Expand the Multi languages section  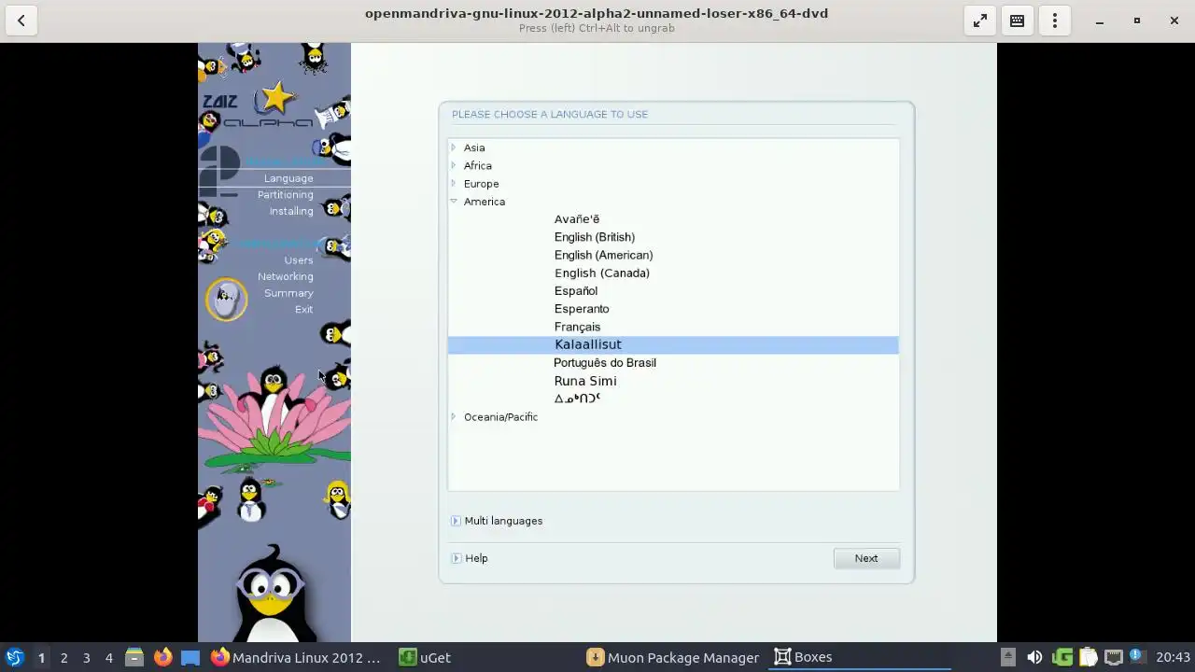(456, 521)
